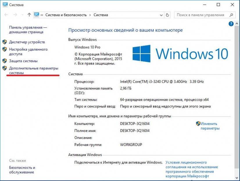This screenshot has width=240, height=181.
Task: Click the search magnifier icon
Action: (231, 15)
